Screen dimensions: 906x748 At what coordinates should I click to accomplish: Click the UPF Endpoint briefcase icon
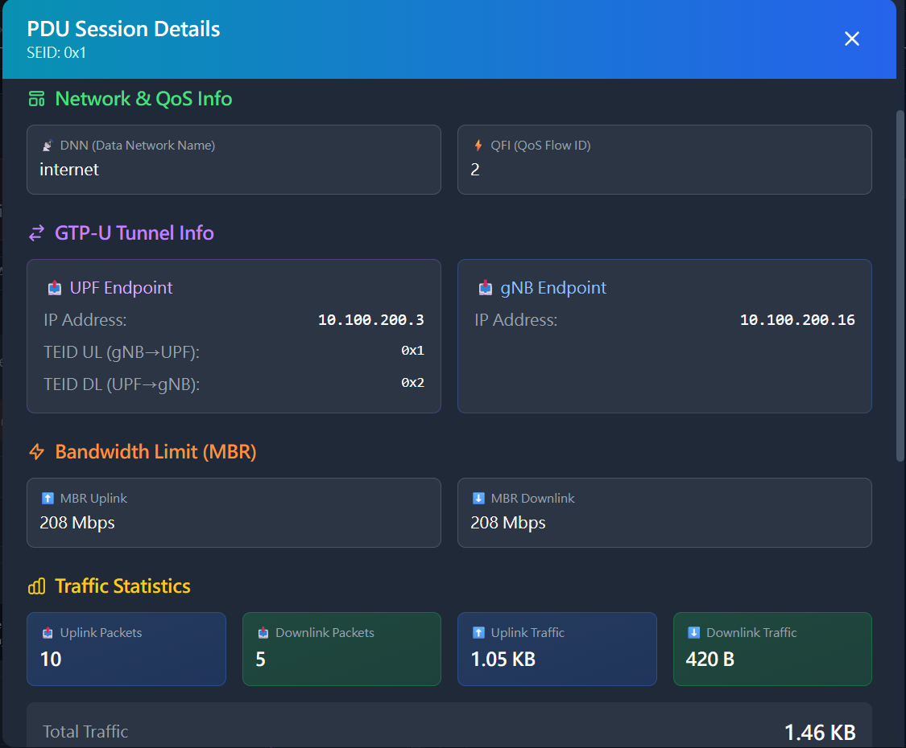[x=56, y=287]
